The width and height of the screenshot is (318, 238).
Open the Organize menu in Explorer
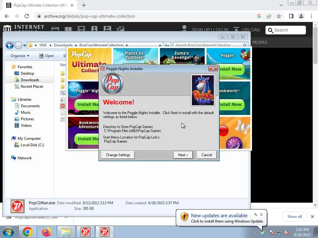20,56
